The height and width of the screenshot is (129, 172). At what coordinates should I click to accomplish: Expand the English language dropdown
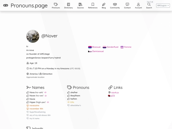(x=163, y=6)
